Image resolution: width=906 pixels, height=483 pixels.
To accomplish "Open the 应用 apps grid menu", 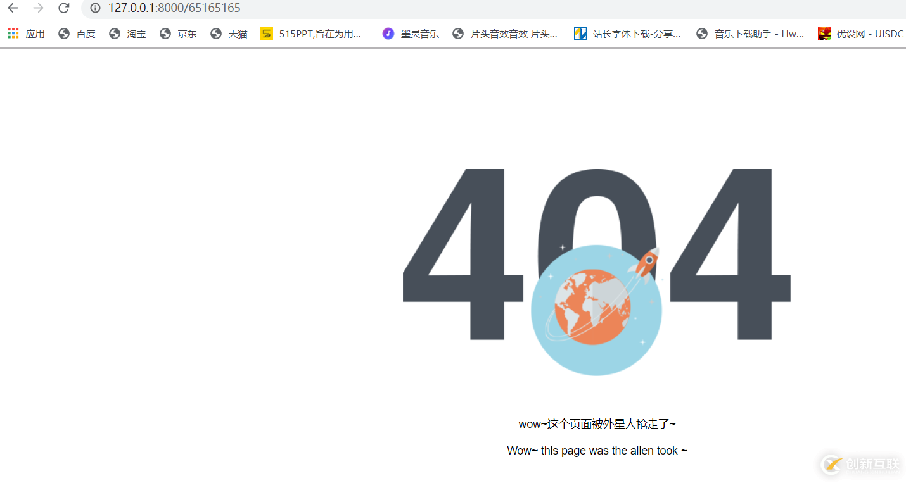I will [13, 33].
